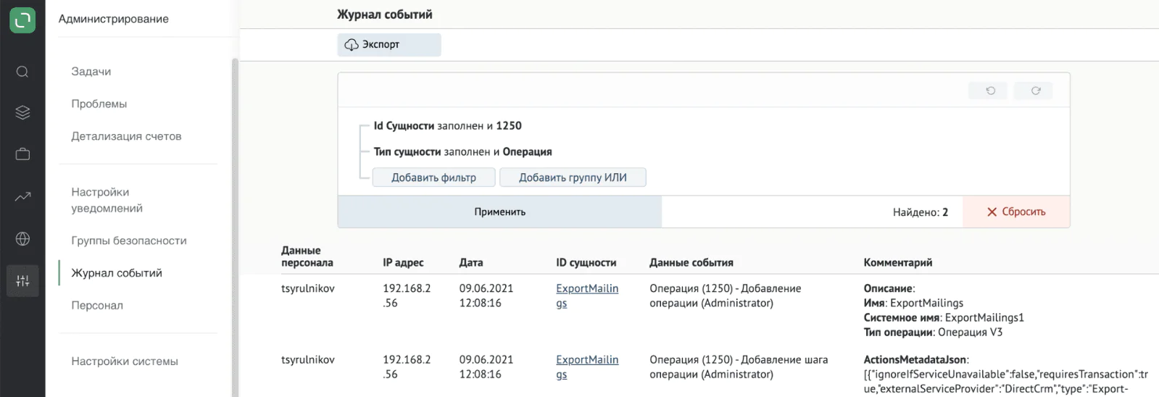Open the trend chart sidebar icon
Viewport: 1159px width, 397px height.
(x=22, y=196)
